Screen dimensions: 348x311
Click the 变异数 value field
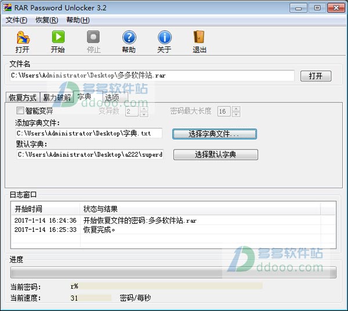point(132,111)
